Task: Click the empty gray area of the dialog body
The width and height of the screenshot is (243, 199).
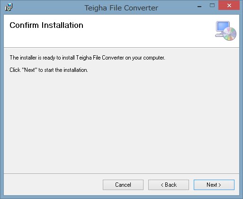Action: pos(121,123)
